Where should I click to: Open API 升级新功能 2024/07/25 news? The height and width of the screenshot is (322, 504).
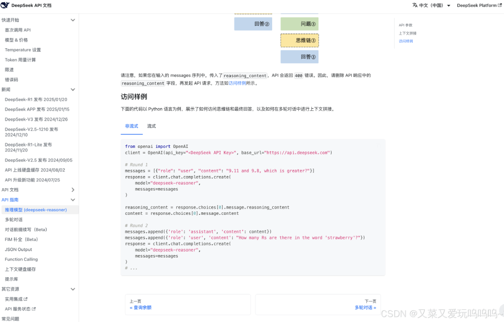pyautogui.click(x=32, y=180)
